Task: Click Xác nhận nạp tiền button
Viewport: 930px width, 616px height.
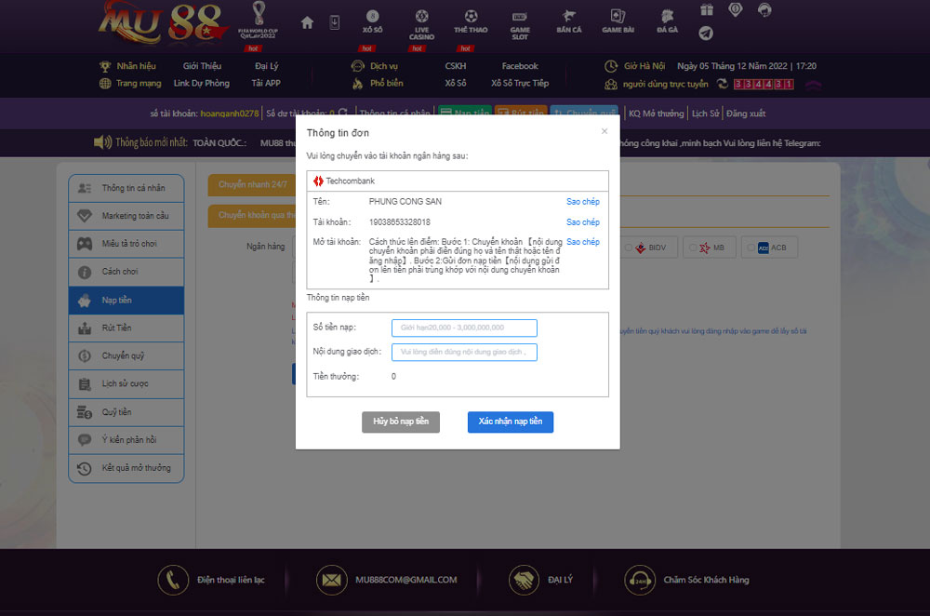Action: (x=510, y=422)
